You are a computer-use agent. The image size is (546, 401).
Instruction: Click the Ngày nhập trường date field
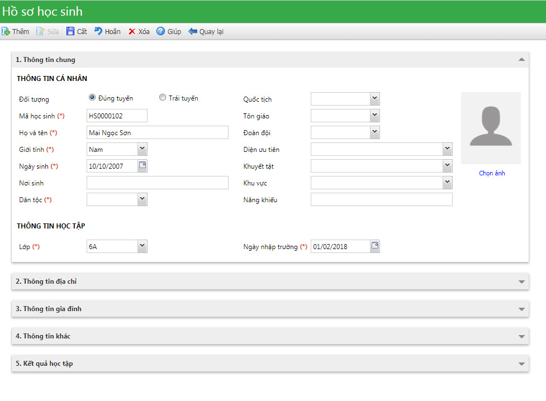340,246
